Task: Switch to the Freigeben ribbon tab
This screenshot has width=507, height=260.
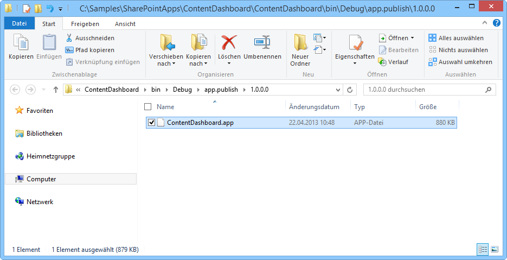Action: click(x=85, y=24)
